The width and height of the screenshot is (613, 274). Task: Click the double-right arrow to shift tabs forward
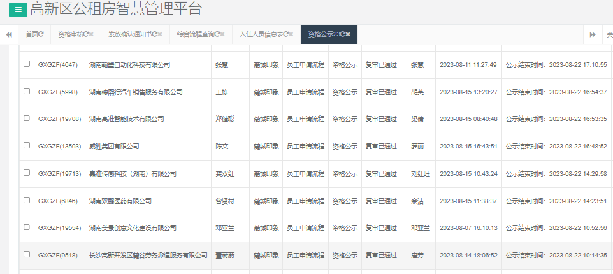click(593, 34)
